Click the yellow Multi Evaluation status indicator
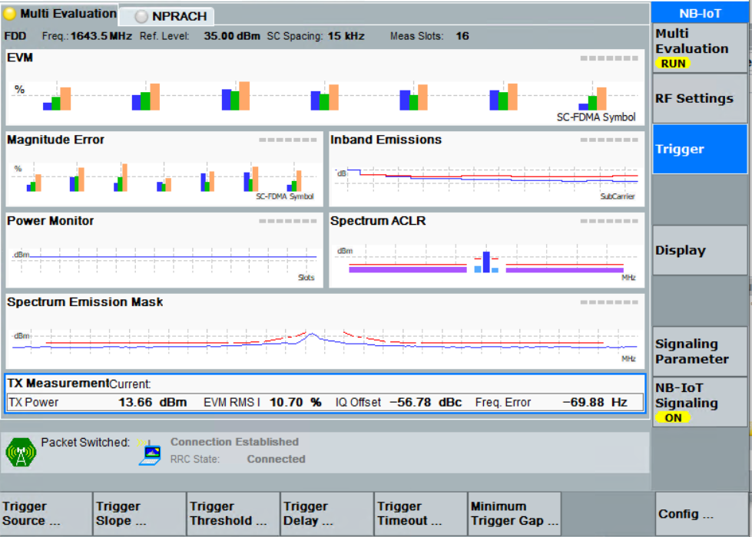The width and height of the screenshot is (752, 537). coord(9,14)
